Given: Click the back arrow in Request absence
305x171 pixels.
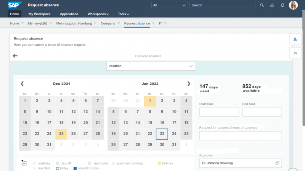Looking at the screenshot, I should click(15, 56).
